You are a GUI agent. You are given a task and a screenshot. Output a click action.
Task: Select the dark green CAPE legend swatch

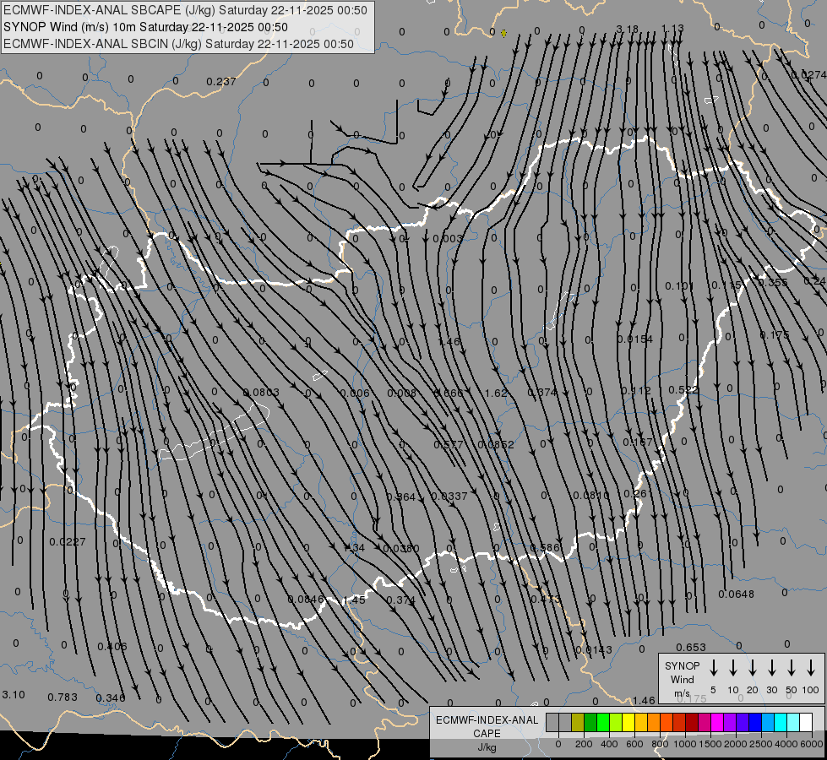[x=590, y=723]
